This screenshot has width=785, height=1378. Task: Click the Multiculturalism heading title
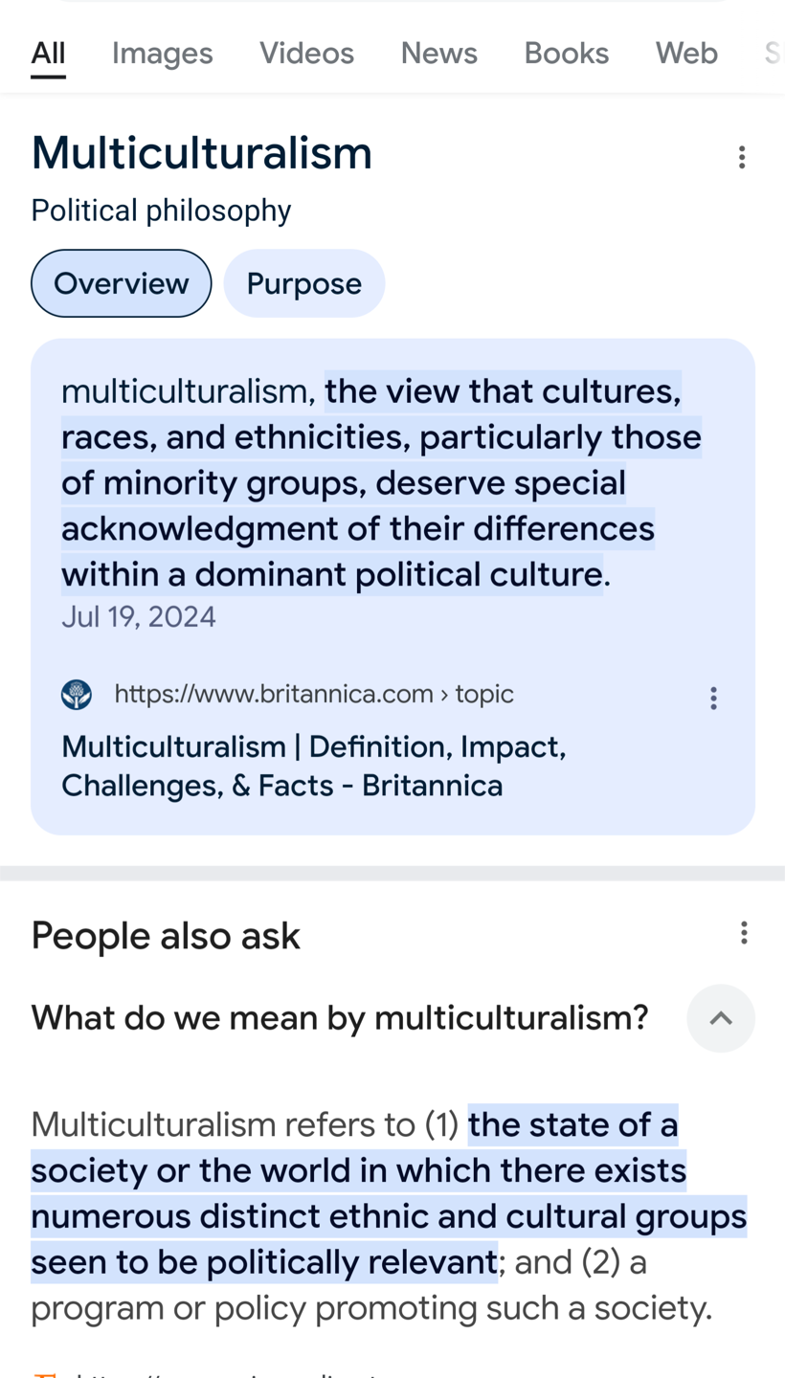coord(201,153)
